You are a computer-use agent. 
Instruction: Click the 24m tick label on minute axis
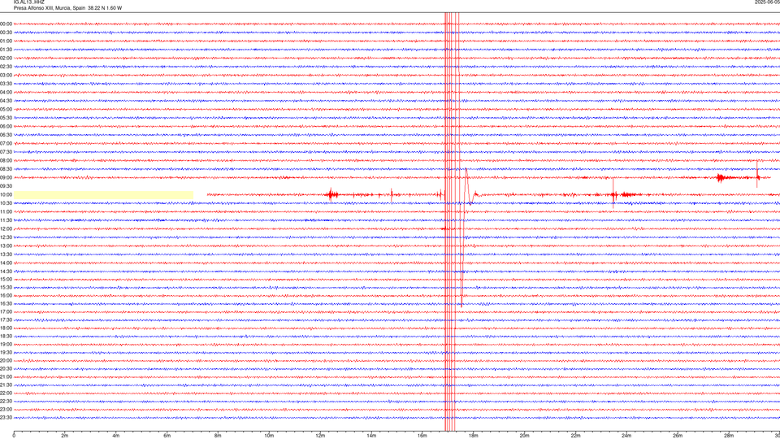pyautogui.click(x=626, y=436)
